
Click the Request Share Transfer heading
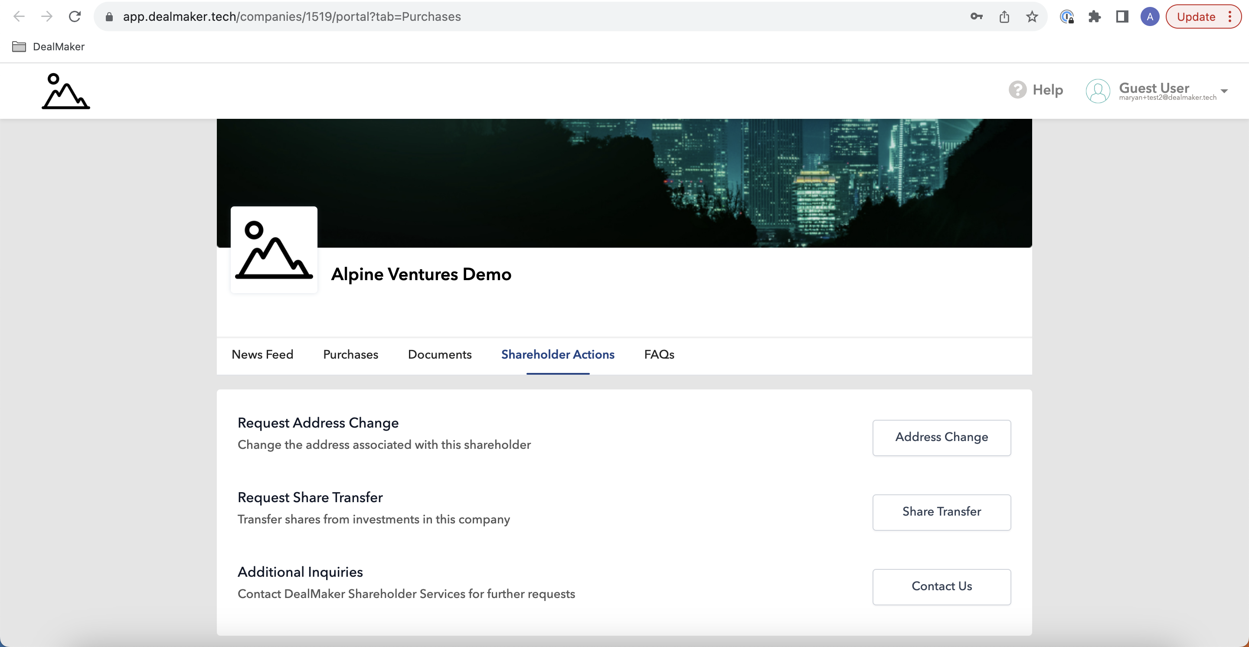[310, 497]
